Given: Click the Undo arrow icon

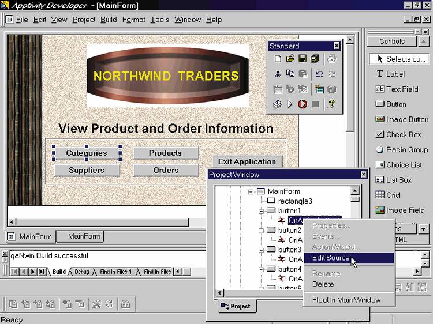Looking at the screenshot, I should [319, 74].
